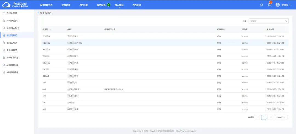Select the error code 403 cell
Image resolution: width=296 pixels, height=134 pixels.
(x=44, y=96)
